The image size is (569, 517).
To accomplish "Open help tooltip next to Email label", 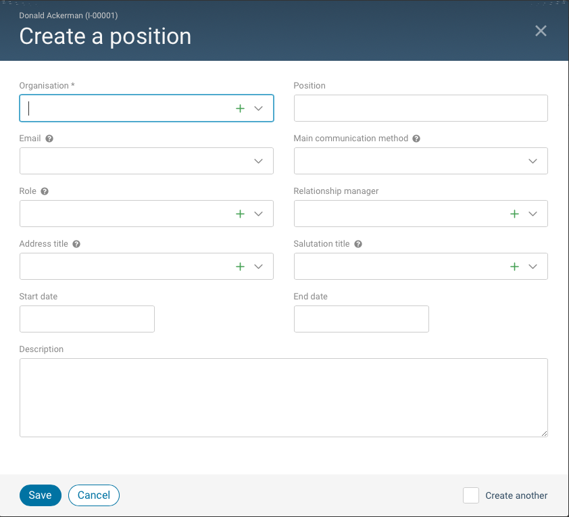I will click(x=49, y=139).
